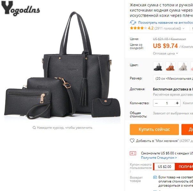
Task: Increase quantity with the plus button
Action: (177, 103)
